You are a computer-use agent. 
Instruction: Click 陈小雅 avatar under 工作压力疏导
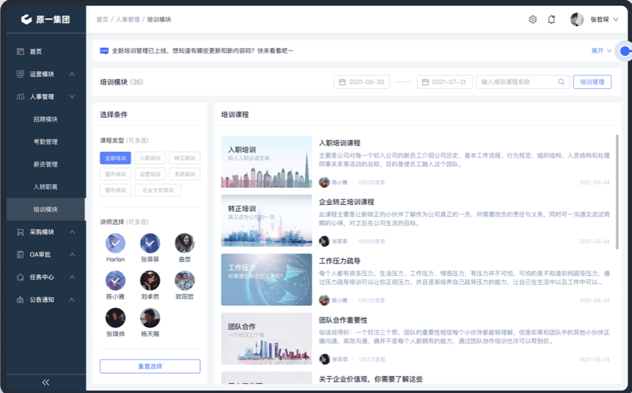pos(324,300)
